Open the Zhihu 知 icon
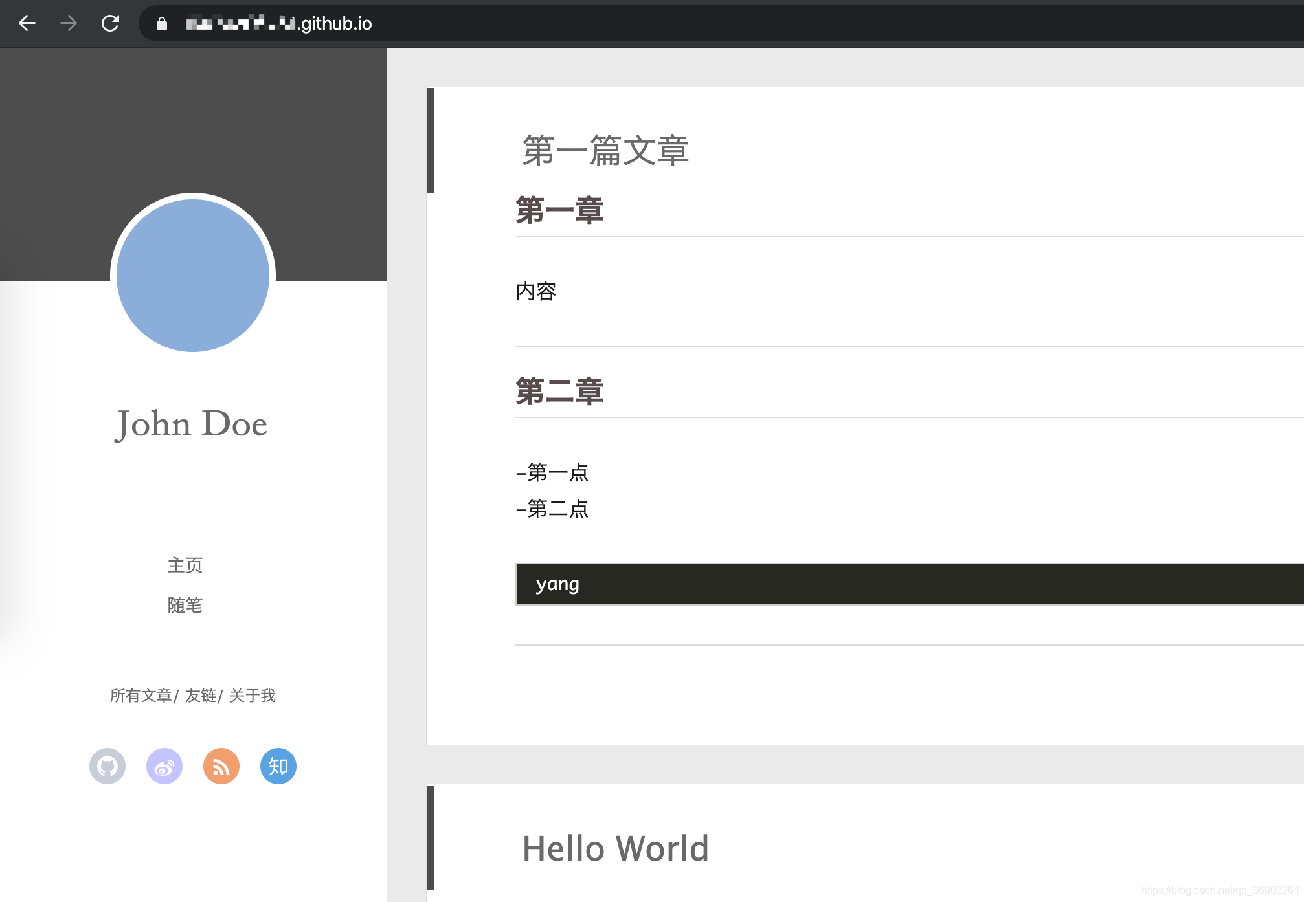Image resolution: width=1304 pixels, height=902 pixels. click(x=278, y=766)
